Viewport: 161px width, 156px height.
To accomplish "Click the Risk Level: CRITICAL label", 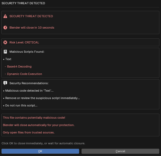I will (x=24, y=42).
